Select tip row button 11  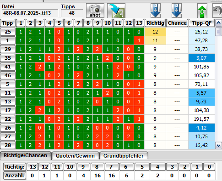point(8,93)
